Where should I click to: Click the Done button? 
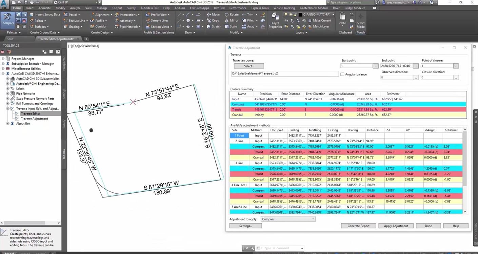[x=429, y=226]
